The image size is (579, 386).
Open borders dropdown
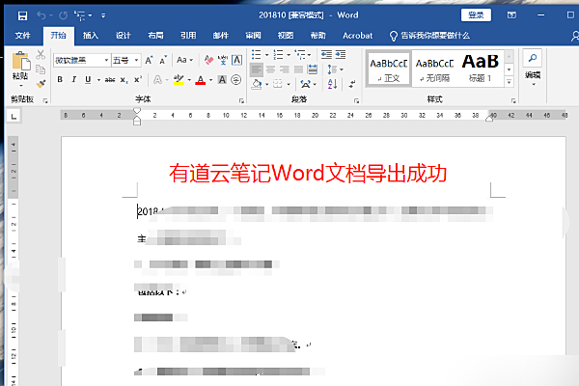[x=288, y=84]
